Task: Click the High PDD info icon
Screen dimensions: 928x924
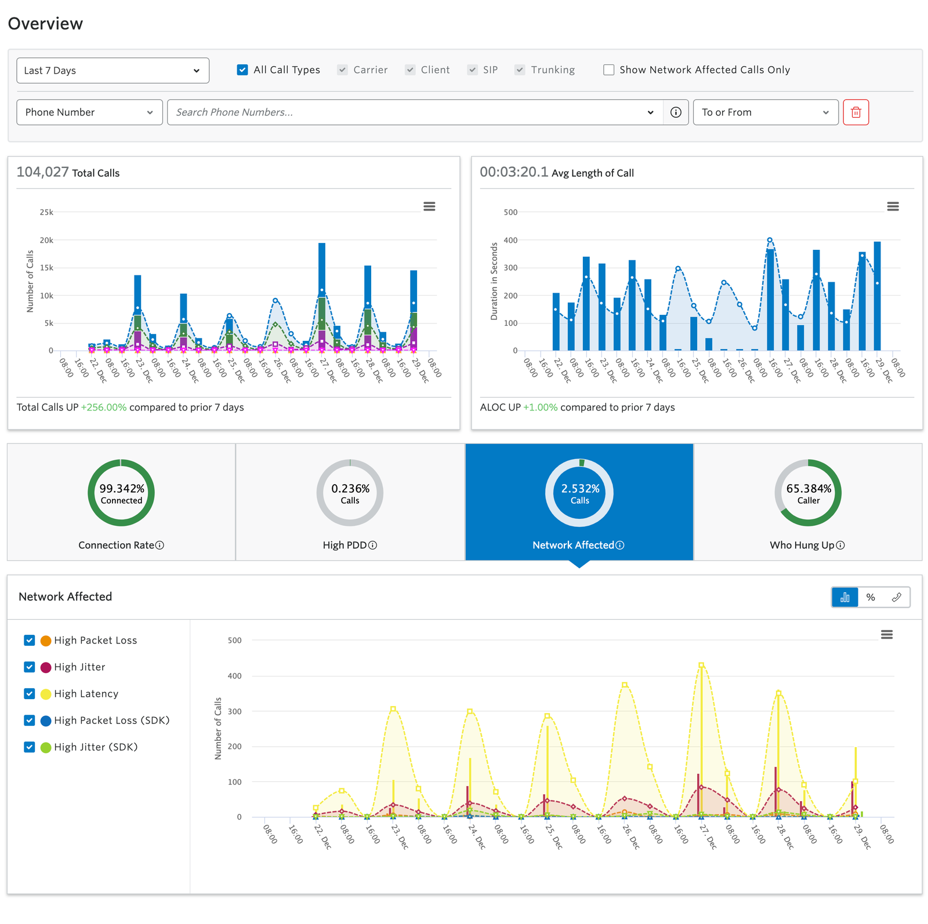Action: pyautogui.click(x=374, y=545)
